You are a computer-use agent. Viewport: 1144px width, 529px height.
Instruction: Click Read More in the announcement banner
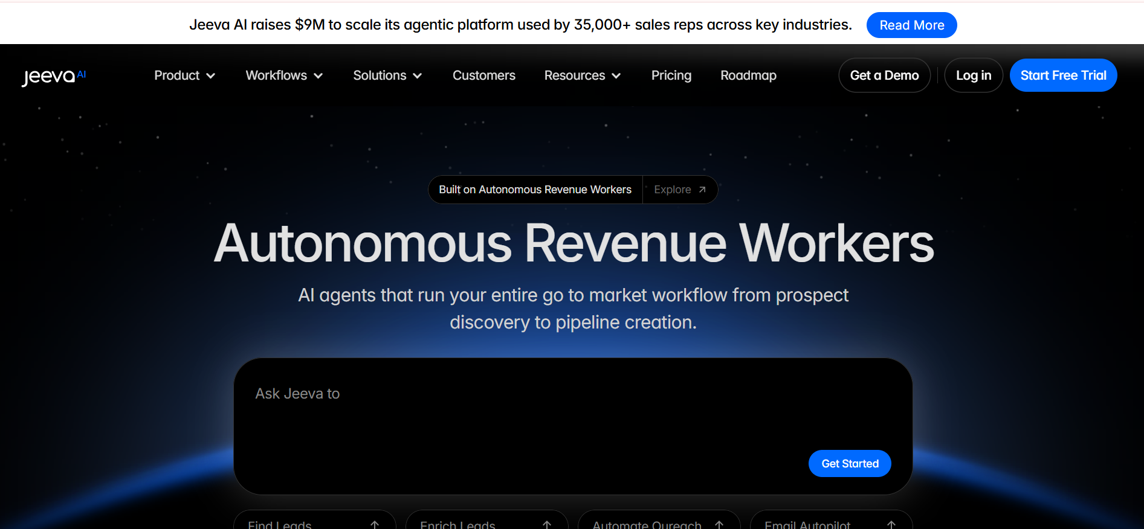point(911,25)
